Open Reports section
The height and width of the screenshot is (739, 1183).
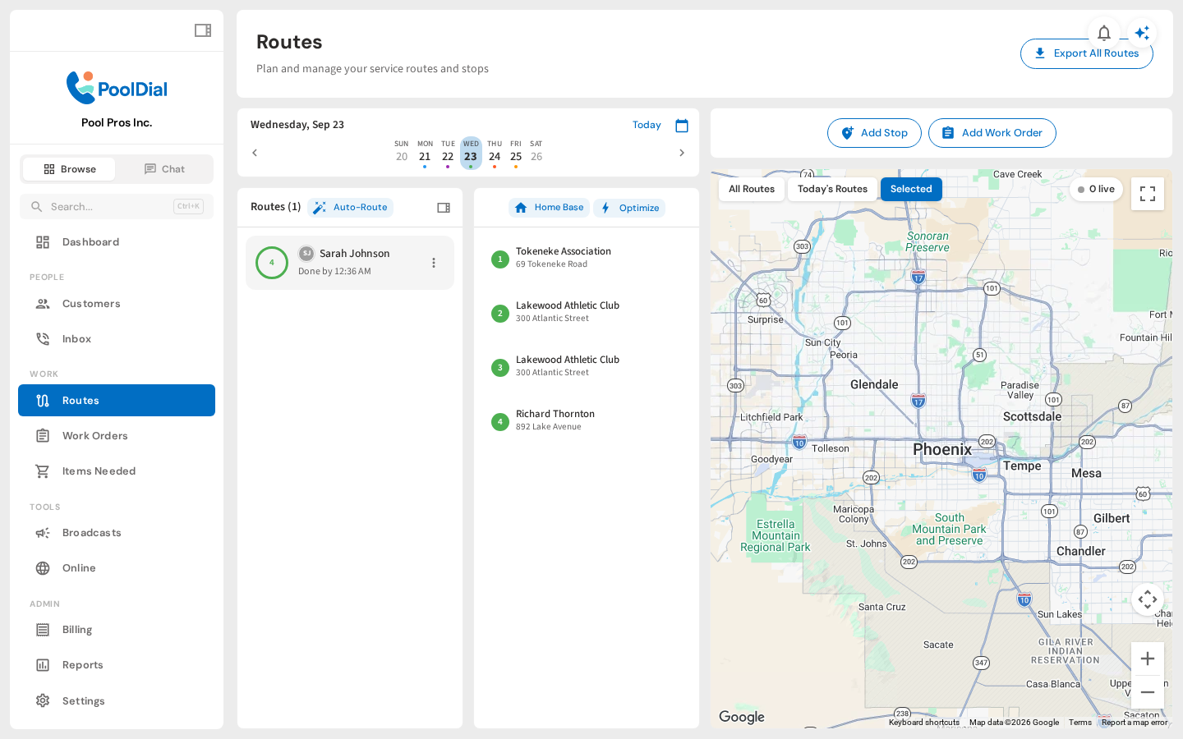click(117, 665)
